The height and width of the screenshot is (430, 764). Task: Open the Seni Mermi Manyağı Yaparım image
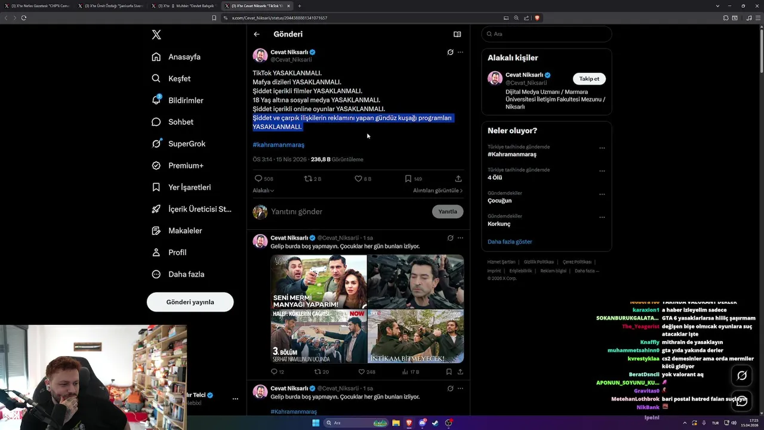[319, 282]
